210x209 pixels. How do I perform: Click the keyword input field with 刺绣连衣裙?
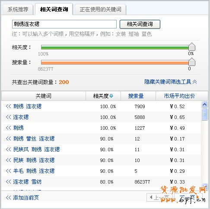coord(64,24)
